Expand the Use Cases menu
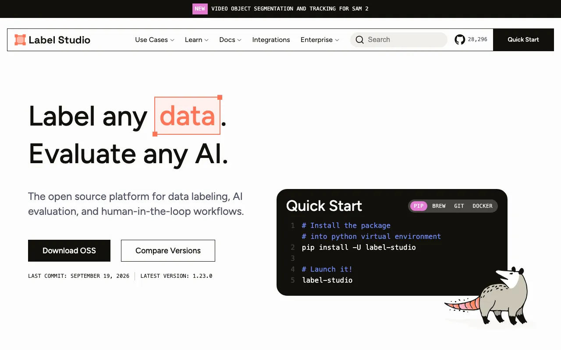 click(x=155, y=40)
